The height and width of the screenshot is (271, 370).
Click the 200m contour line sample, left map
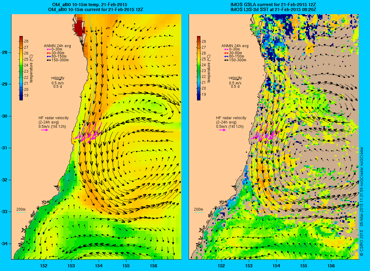click(x=21, y=212)
